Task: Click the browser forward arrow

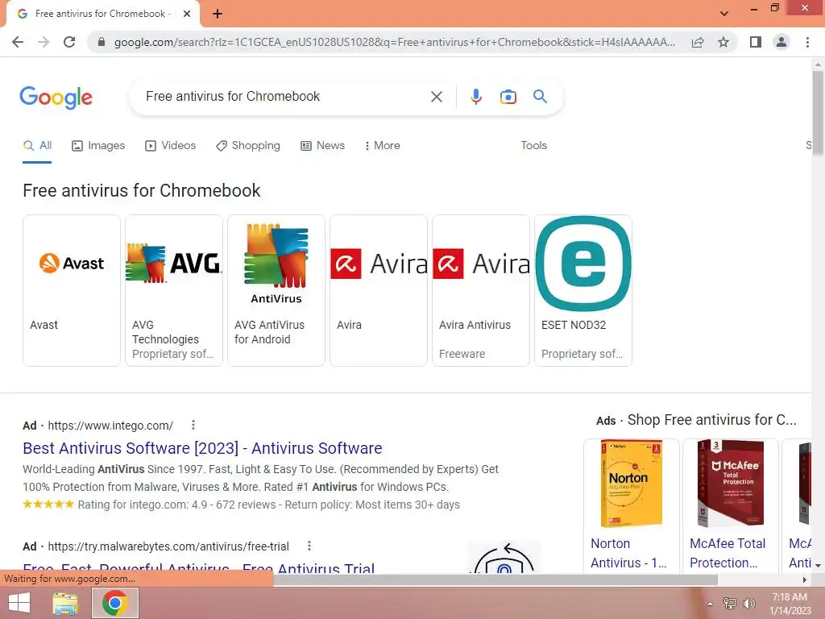Action: tap(44, 42)
